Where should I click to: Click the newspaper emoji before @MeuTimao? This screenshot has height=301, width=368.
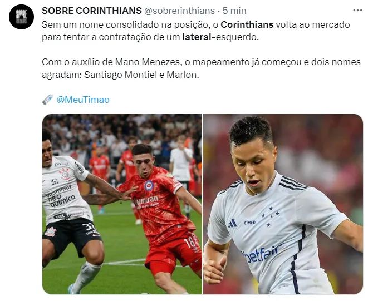point(48,100)
